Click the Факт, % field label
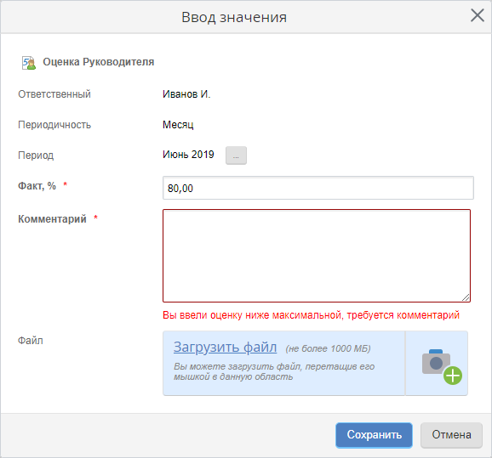Image resolution: width=492 pixels, height=458 pixels. coord(37,186)
